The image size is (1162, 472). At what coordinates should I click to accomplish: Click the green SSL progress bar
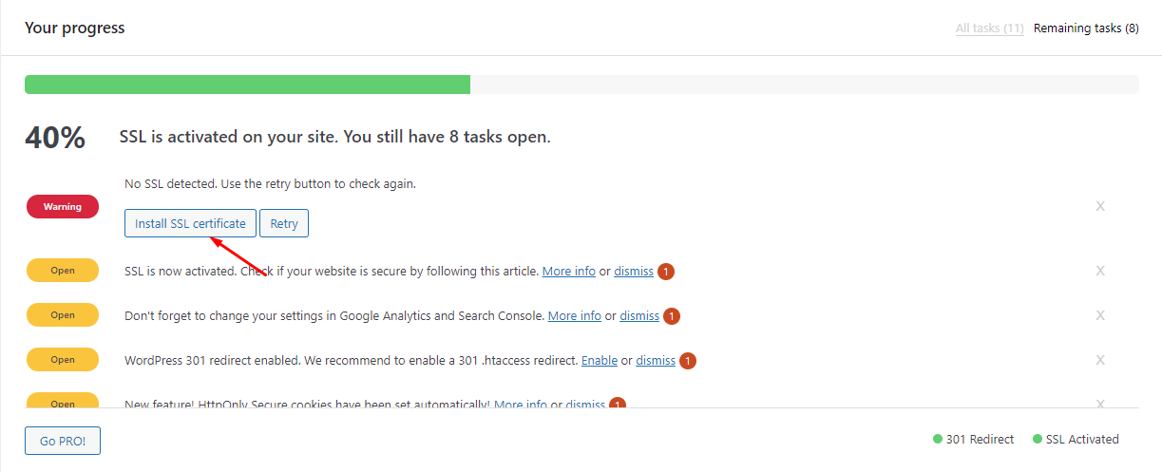[247, 85]
